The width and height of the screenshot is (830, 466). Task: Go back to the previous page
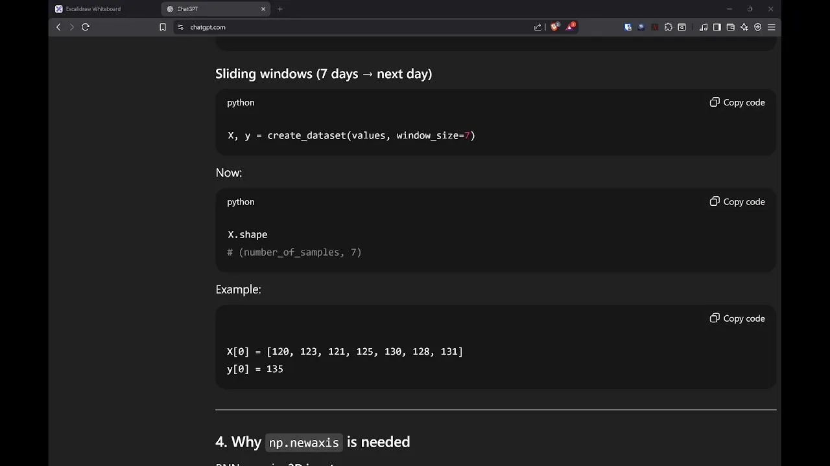pos(58,27)
